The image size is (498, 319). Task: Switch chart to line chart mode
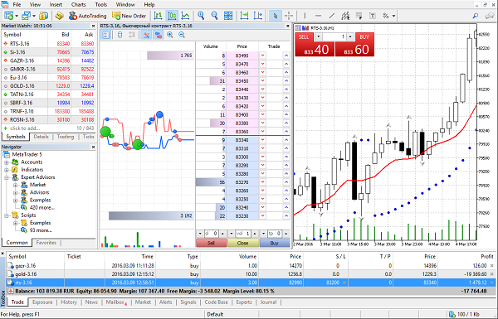coord(185,16)
